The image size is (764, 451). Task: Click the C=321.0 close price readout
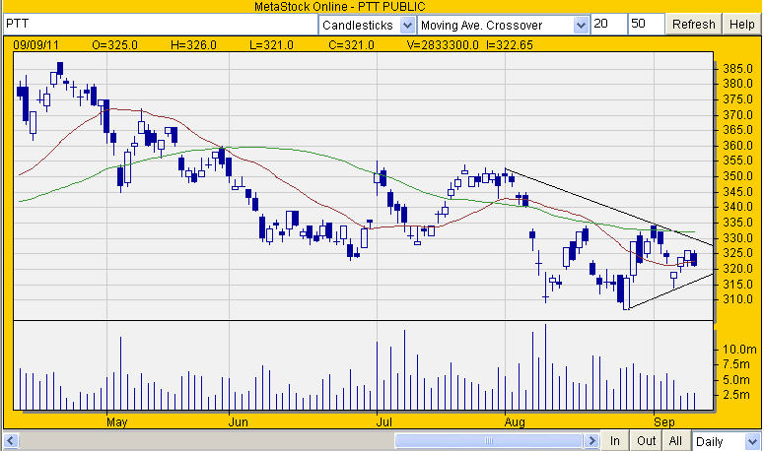pyautogui.click(x=351, y=45)
